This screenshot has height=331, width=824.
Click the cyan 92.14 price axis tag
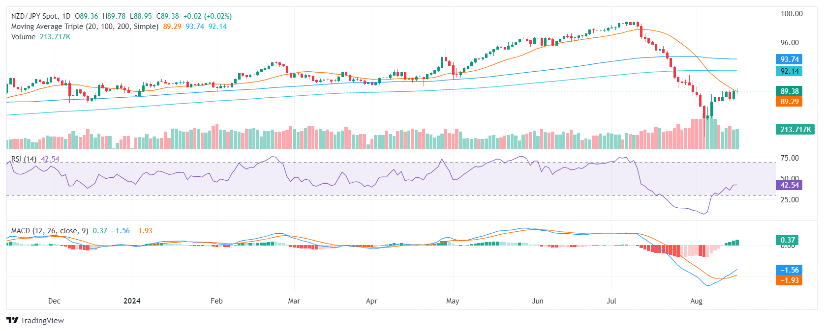[789, 71]
